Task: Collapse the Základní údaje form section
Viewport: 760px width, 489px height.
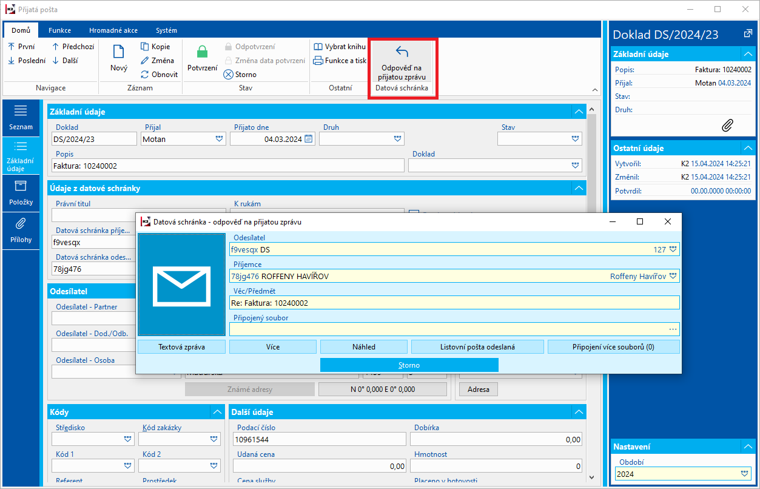Action: click(x=579, y=112)
